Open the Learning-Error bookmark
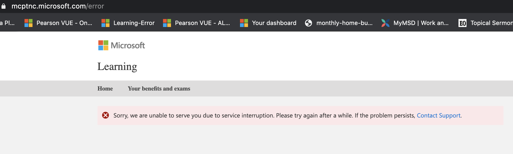 tap(128, 23)
